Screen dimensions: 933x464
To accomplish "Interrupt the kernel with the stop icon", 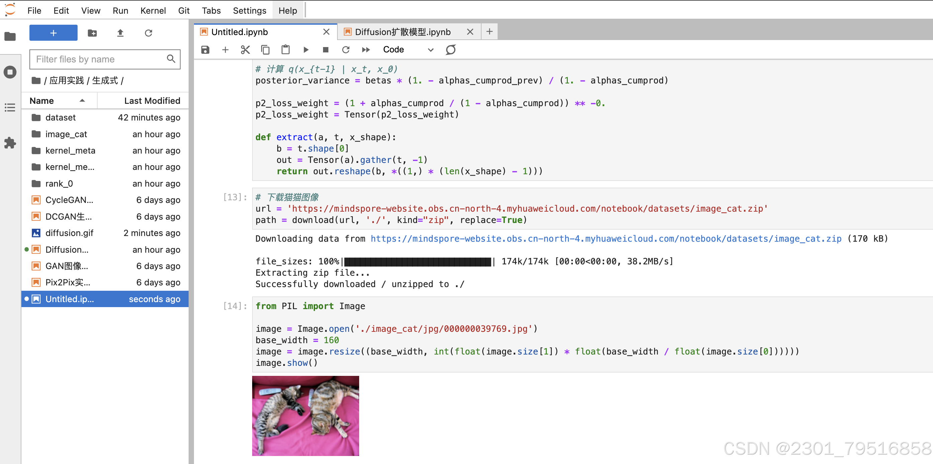I will [x=326, y=49].
